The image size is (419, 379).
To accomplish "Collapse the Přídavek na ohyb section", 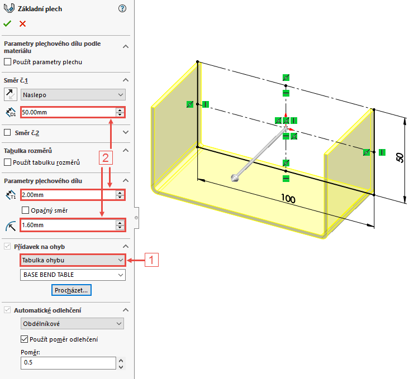I will (126, 246).
